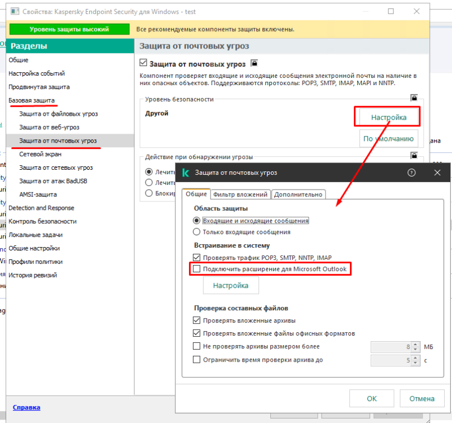452x423 pixels.
Task: Maximize the Свойства properties window
Action: point(390,11)
